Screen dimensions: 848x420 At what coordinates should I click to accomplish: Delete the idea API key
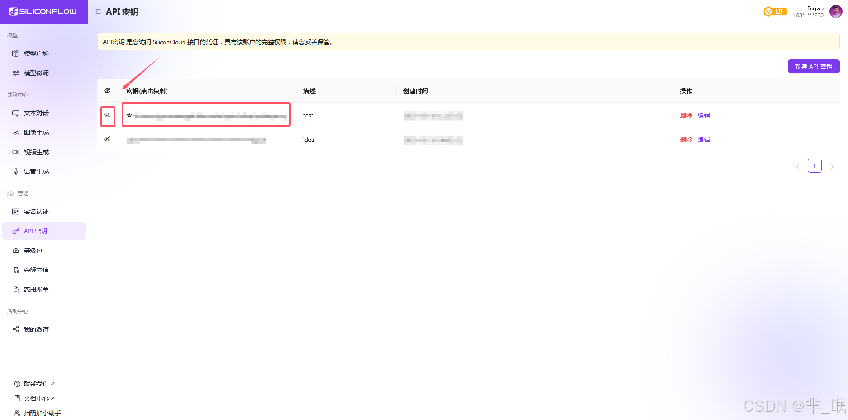click(686, 140)
